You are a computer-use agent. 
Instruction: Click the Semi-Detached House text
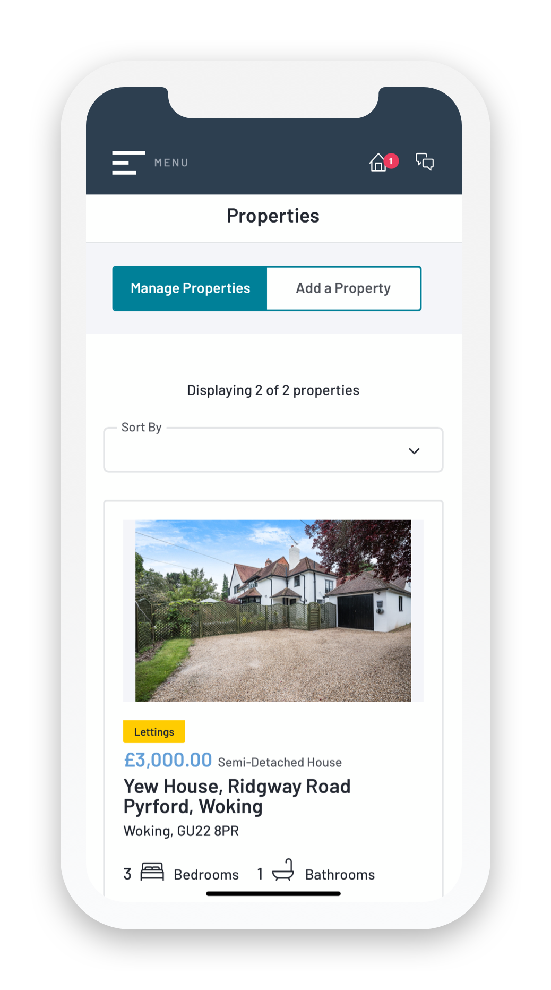[x=280, y=763]
